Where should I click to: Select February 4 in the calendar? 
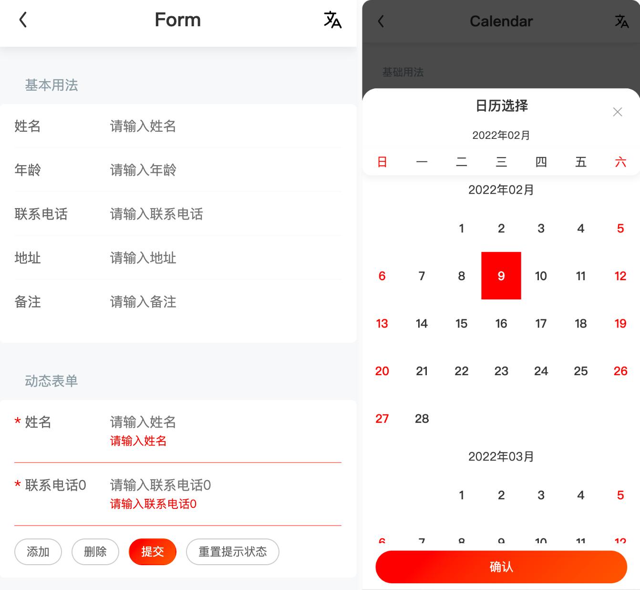pos(581,228)
